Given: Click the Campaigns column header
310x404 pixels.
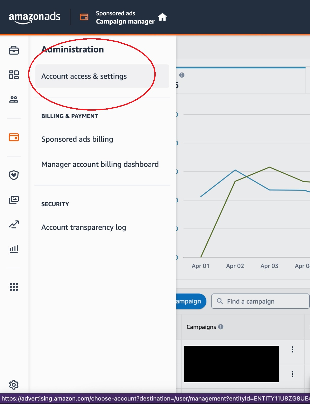Looking at the screenshot, I should pos(201,327).
